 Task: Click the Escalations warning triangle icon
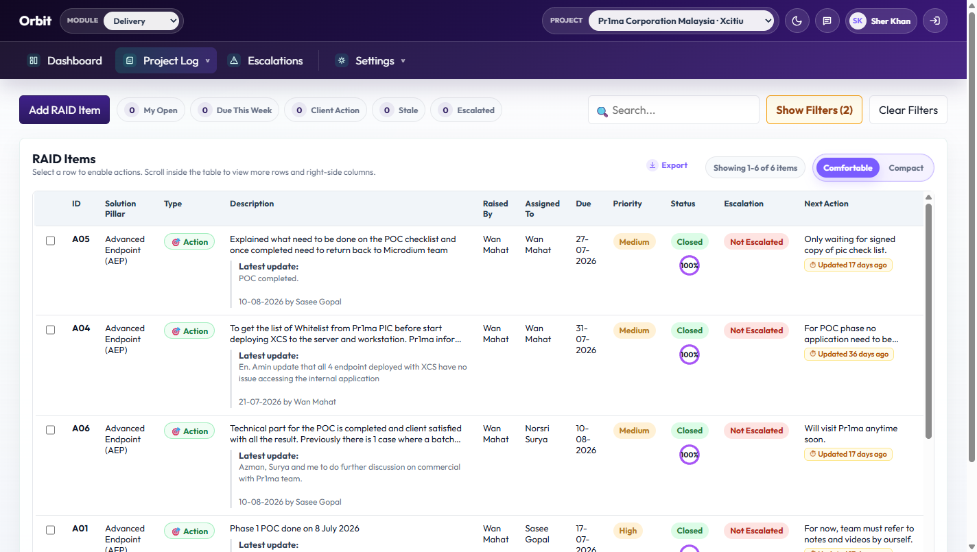click(233, 60)
